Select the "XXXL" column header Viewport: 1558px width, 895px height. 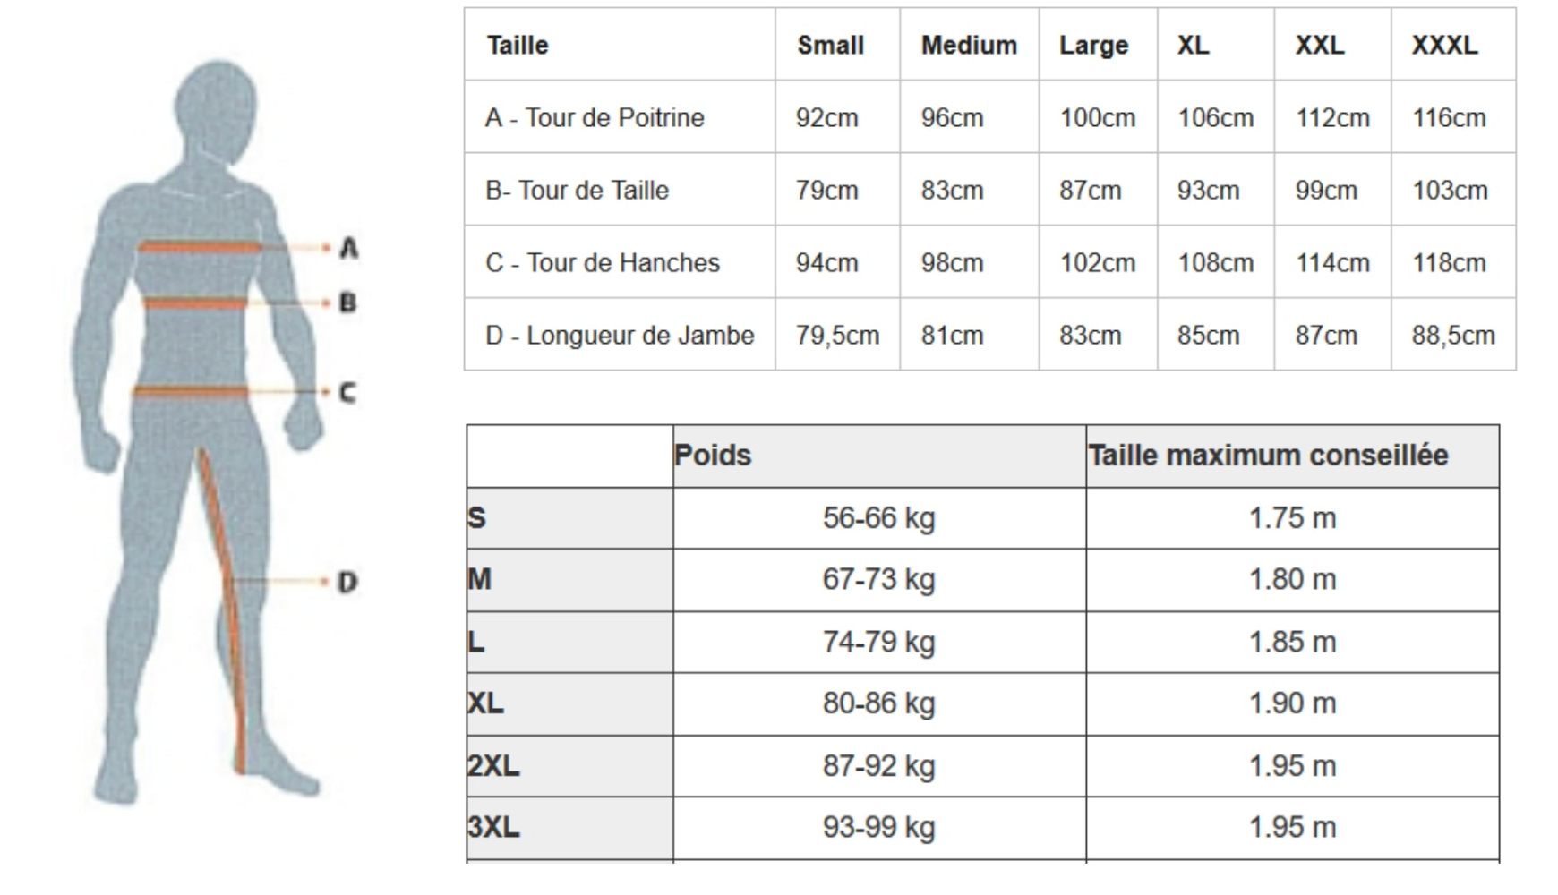point(1444,46)
